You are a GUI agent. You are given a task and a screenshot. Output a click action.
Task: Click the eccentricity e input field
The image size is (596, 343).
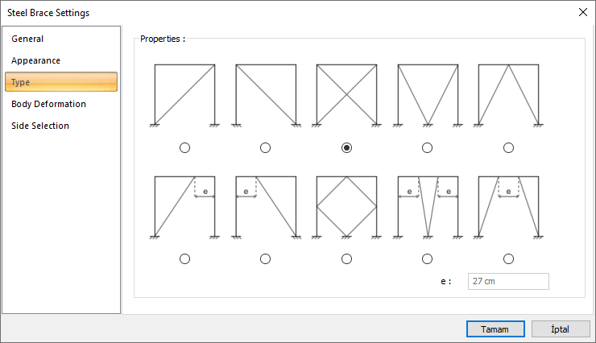(509, 281)
